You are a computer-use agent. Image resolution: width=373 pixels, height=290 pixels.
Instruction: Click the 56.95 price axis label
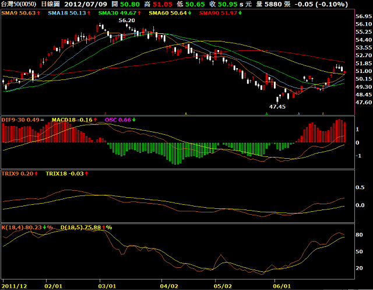coord(364,16)
